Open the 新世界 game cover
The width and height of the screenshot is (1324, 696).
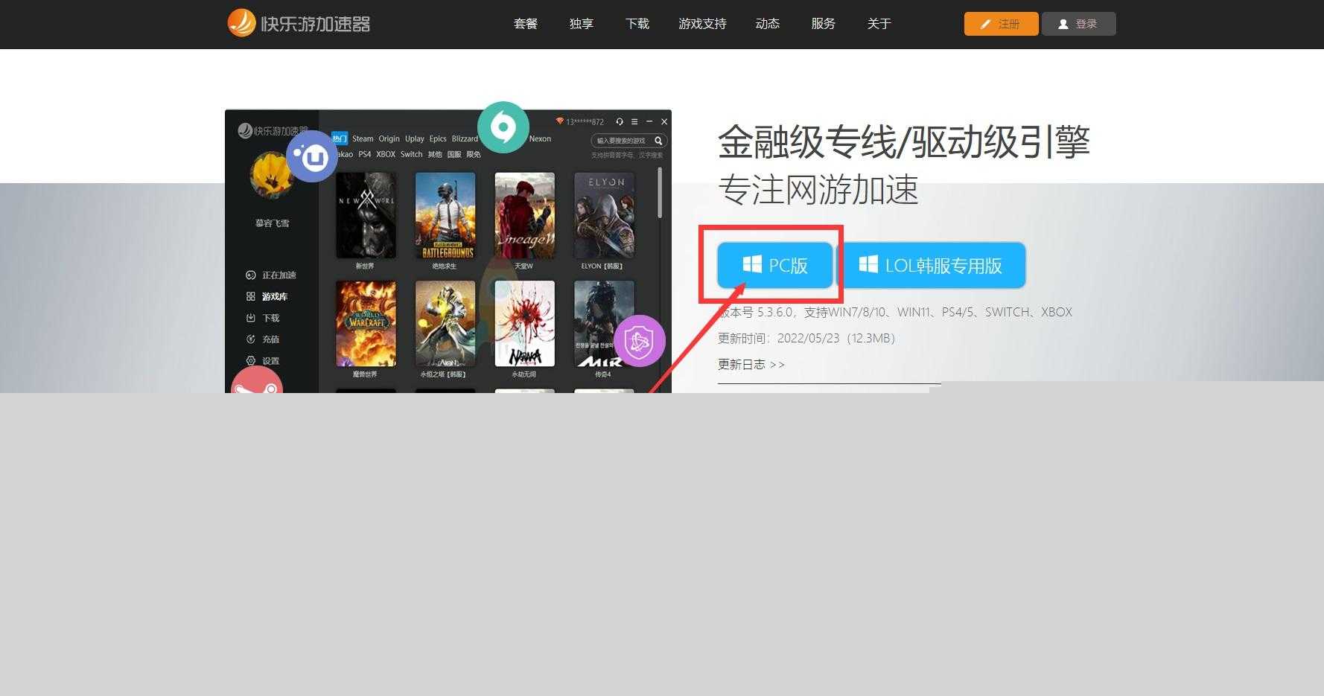coord(366,216)
